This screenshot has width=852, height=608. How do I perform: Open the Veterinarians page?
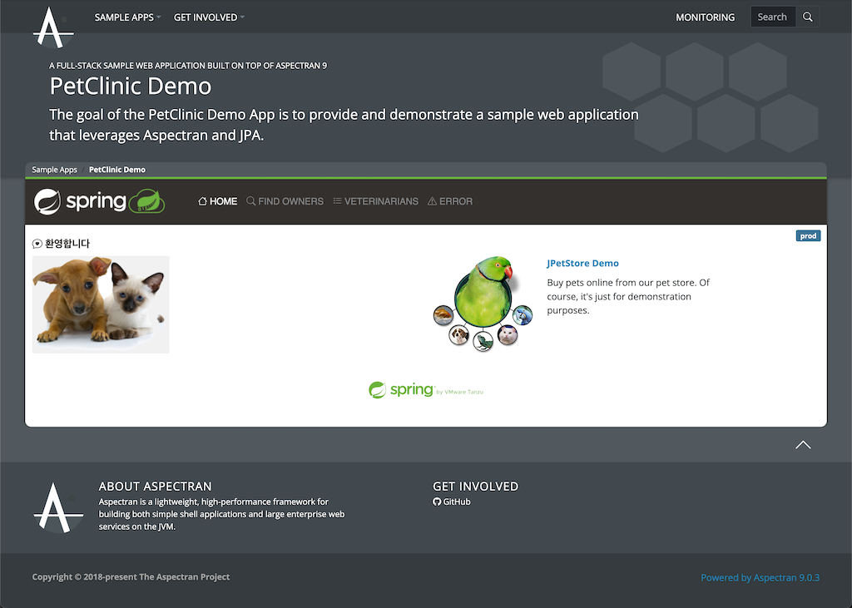[x=375, y=201]
